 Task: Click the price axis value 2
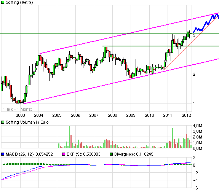pos(194,74)
